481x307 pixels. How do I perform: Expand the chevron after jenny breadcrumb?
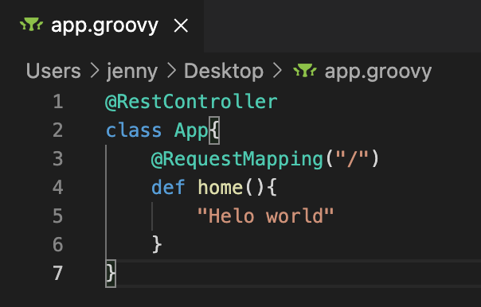(172, 71)
